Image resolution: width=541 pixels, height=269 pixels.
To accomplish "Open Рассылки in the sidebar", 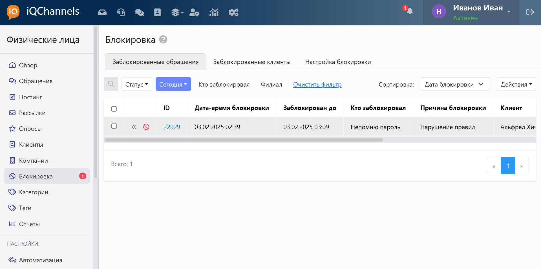I will [47, 113].
